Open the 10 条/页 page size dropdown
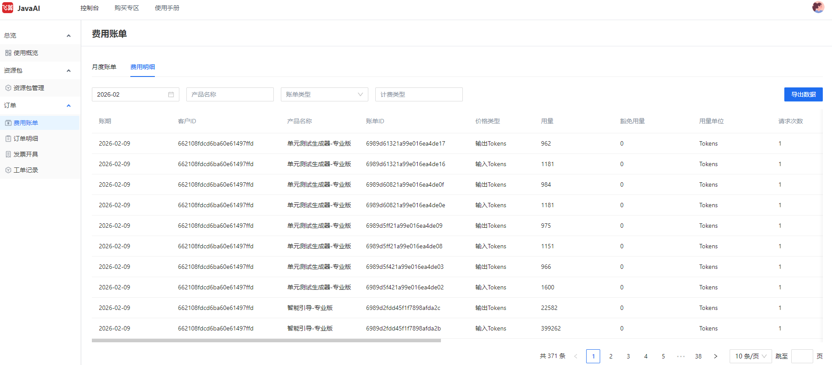 750,356
